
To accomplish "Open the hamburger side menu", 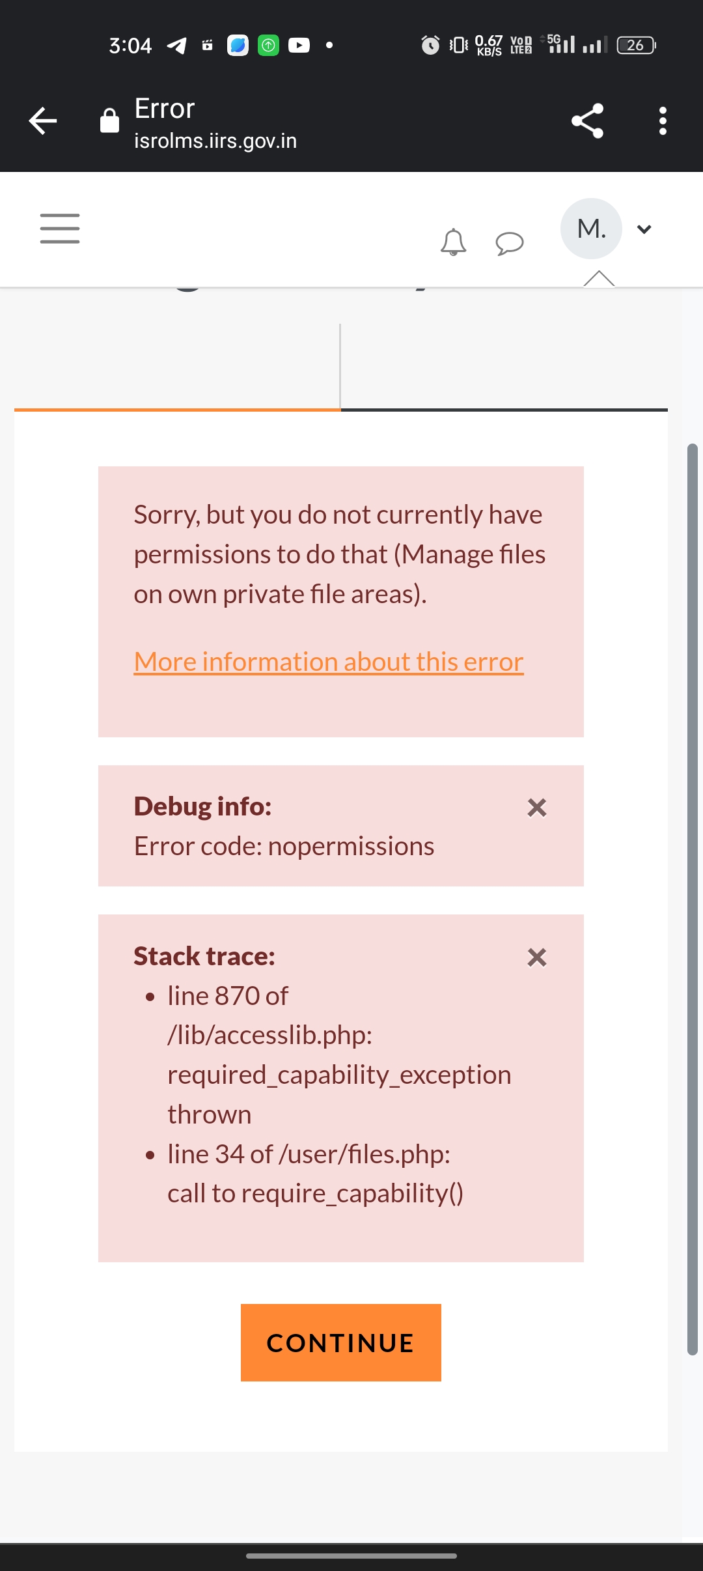I will pos(60,229).
